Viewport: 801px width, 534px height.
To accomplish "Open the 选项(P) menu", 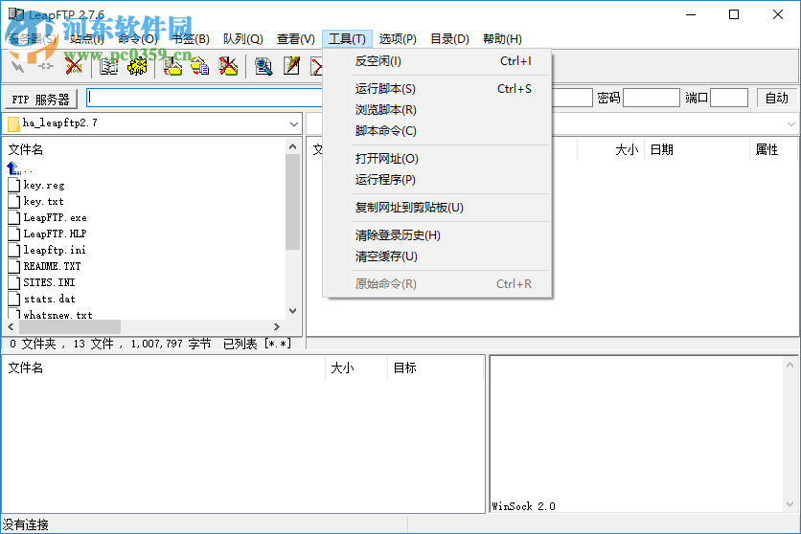I will [398, 39].
